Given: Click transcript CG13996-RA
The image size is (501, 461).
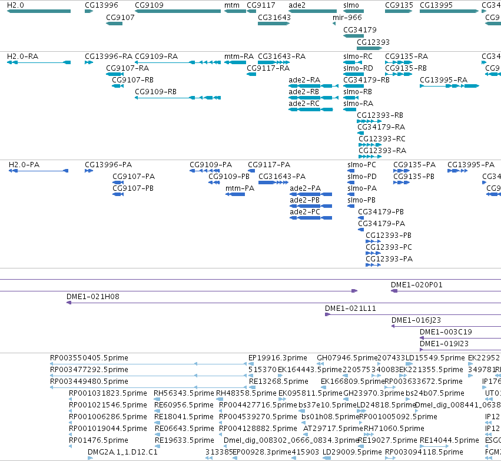Looking at the screenshot, I should tap(89, 62).
